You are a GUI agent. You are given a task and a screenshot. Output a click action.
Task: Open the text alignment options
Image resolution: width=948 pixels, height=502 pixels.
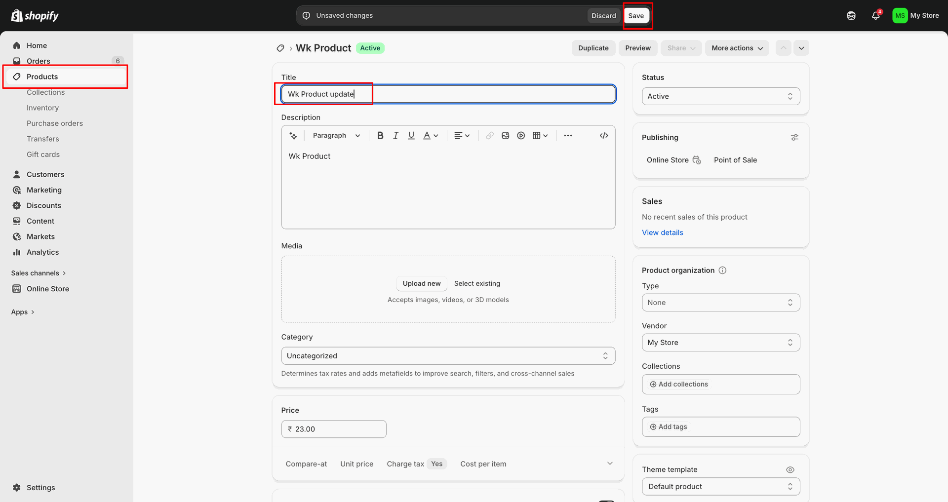[462, 136]
